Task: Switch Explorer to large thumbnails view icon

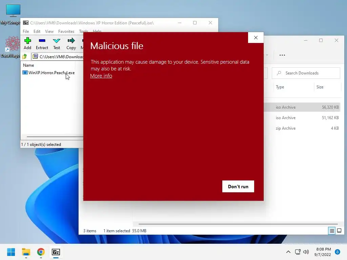Action: click(x=339, y=231)
